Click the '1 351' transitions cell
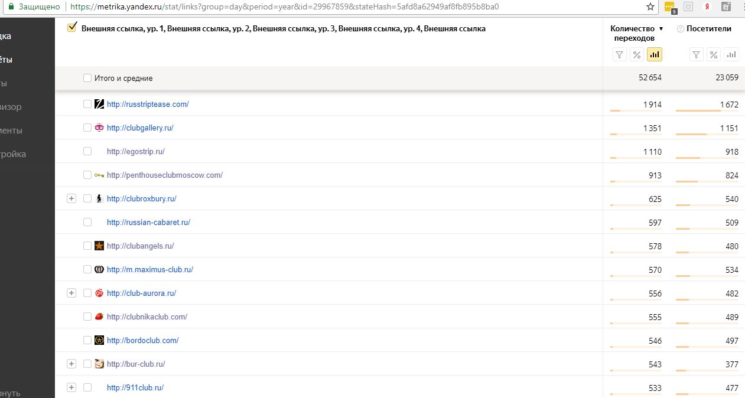The image size is (745, 398). tap(652, 128)
